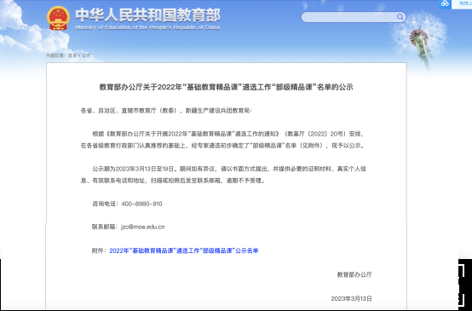
Task: Click the 2023年3月13日 date at the bottom
Action: pyautogui.click(x=352, y=299)
